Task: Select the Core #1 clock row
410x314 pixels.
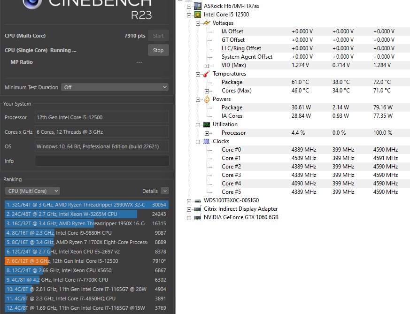Action: click(315, 158)
